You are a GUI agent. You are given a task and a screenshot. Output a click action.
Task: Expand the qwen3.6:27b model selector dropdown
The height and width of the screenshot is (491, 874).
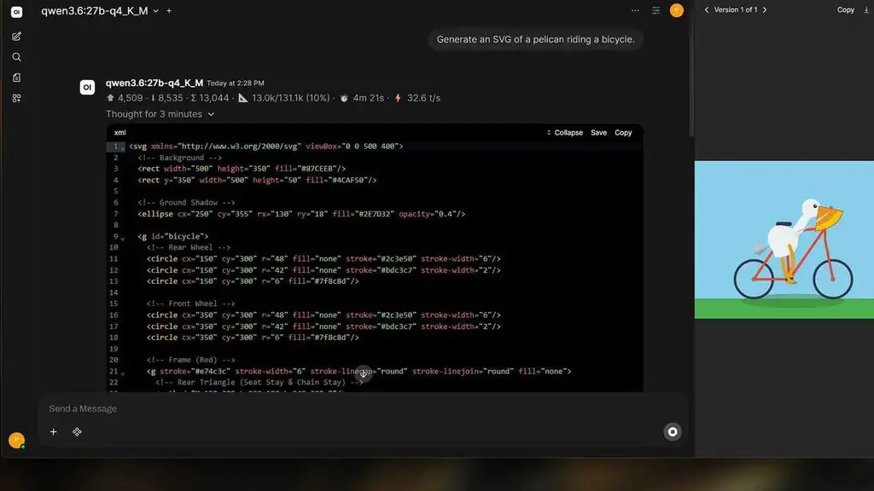pos(156,11)
